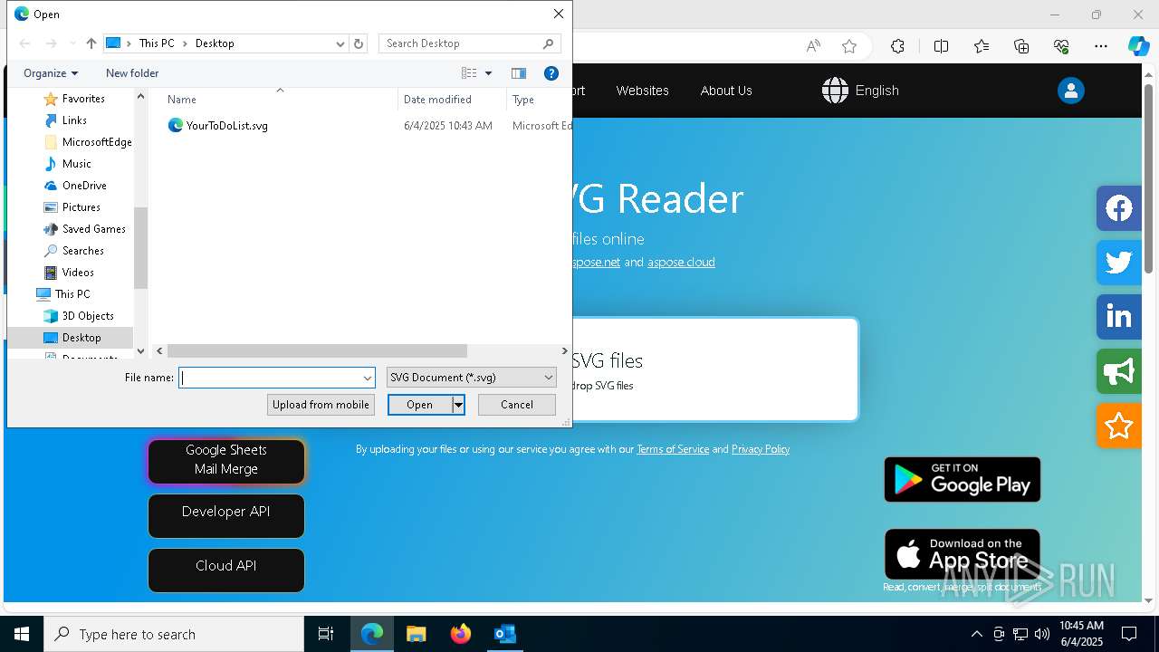Viewport: 1159px width, 652px height.
Task: Open Links in the navigation tree
Action: tap(74, 120)
